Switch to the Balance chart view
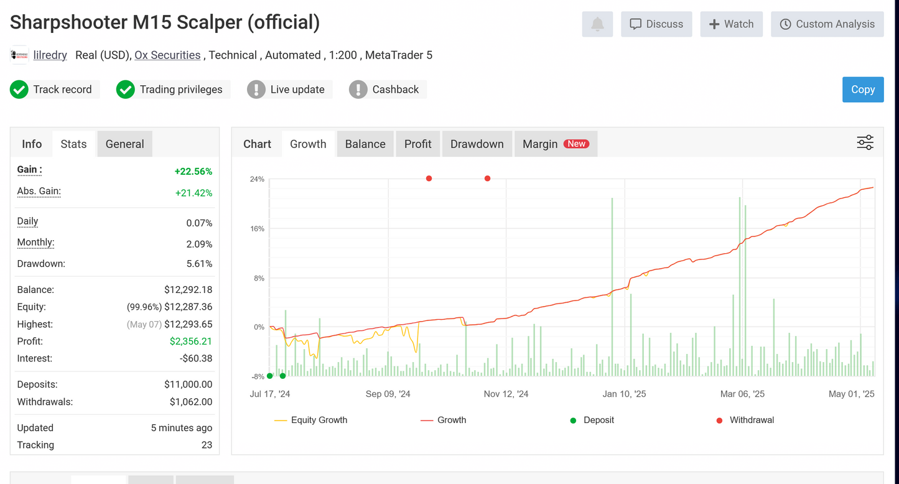The width and height of the screenshot is (899, 484). (x=365, y=144)
